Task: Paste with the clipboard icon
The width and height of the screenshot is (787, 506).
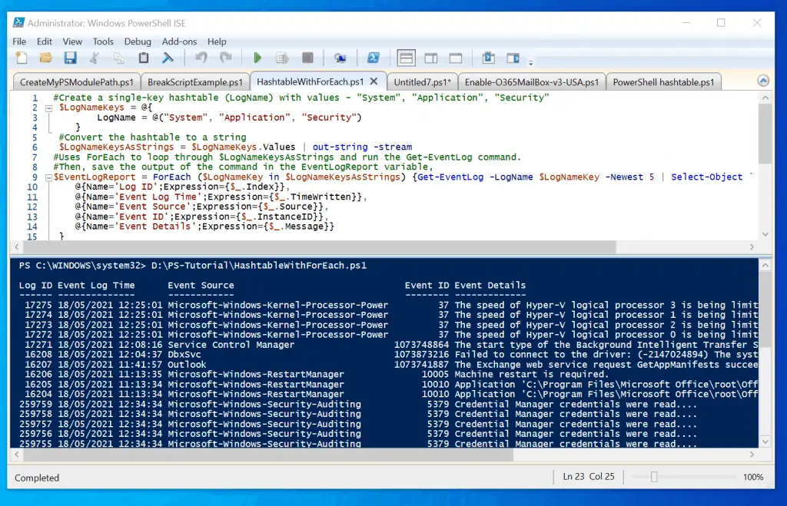Action: pos(144,58)
